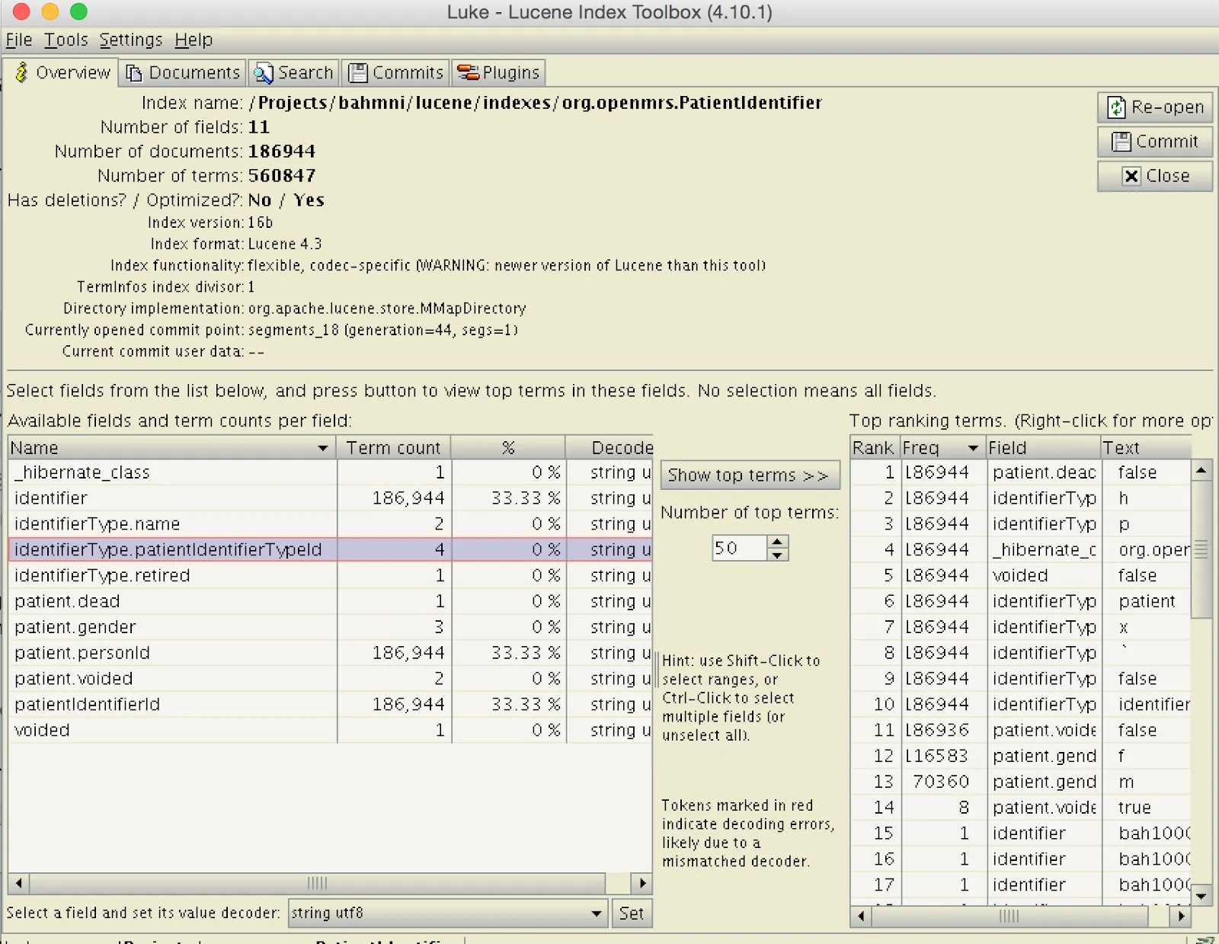Screen dimensions: 1219x944
Task: Open the File menu
Action: pyautogui.click(x=19, y=40)
